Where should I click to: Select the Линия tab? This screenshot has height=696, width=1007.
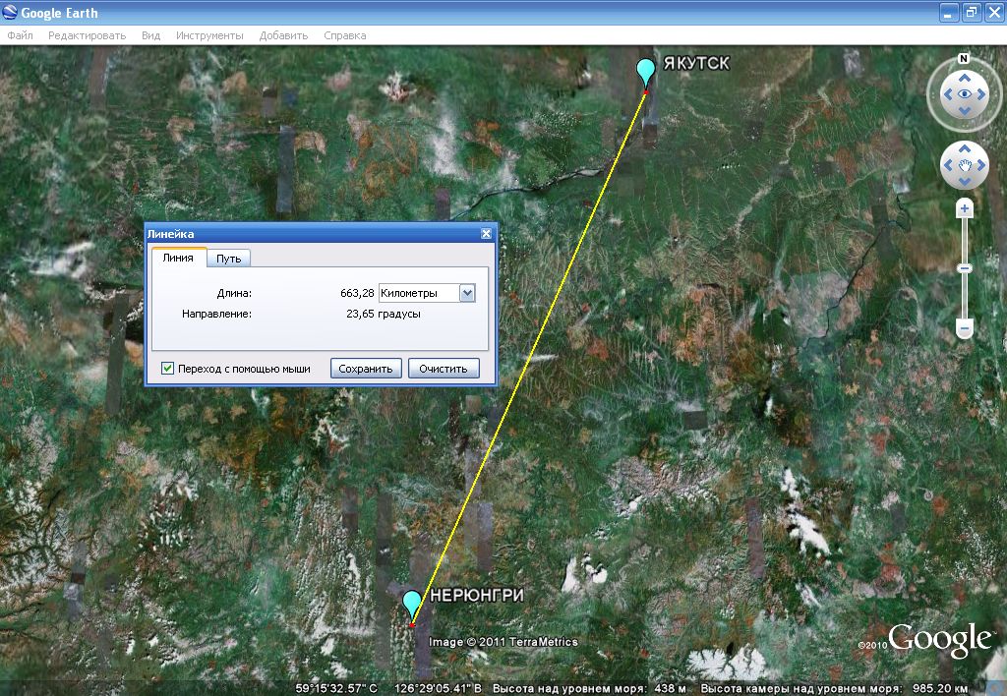(x=178, y=258)
